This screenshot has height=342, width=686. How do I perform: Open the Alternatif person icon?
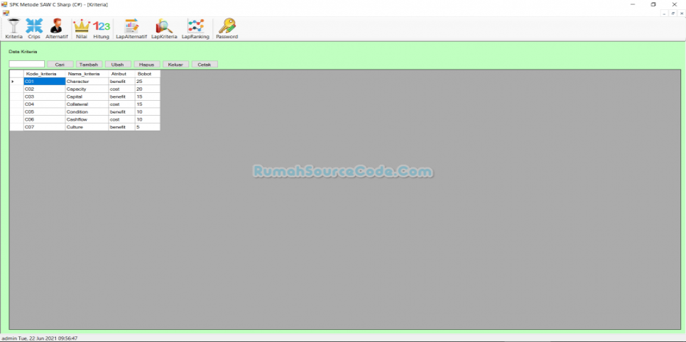click(x=57, y=27)
